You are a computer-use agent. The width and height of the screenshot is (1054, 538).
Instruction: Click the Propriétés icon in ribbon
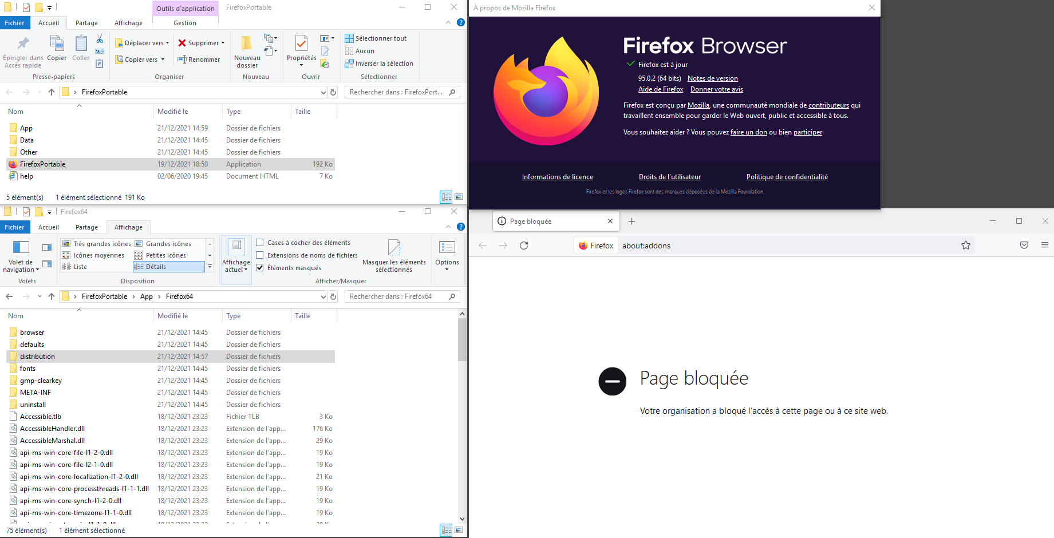[x=301, y=44]
